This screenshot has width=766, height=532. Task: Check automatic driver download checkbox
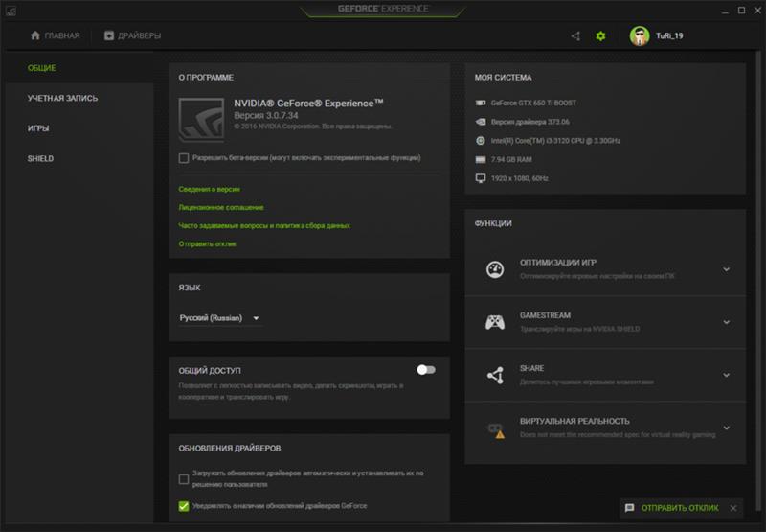[x=184, y=478]
